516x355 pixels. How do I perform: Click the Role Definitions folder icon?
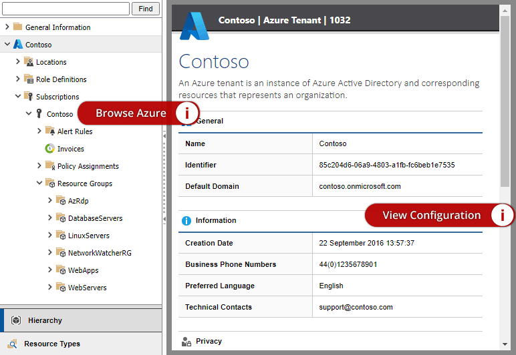(x=29, y=79)
